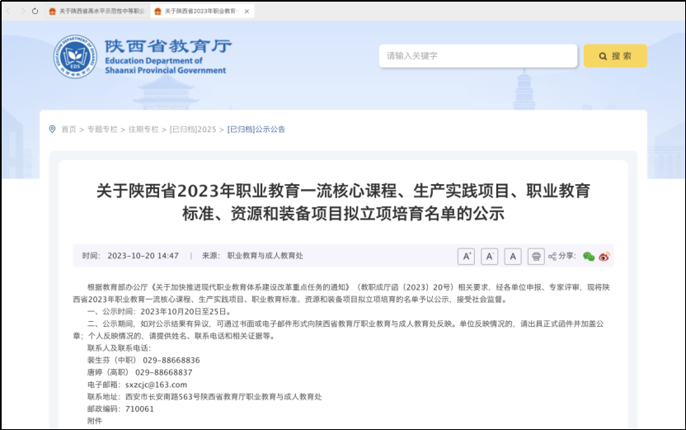The image size is (686, 430).
Task: Open [已归档]公示公告 breadcrumb link
Action: 256,130
